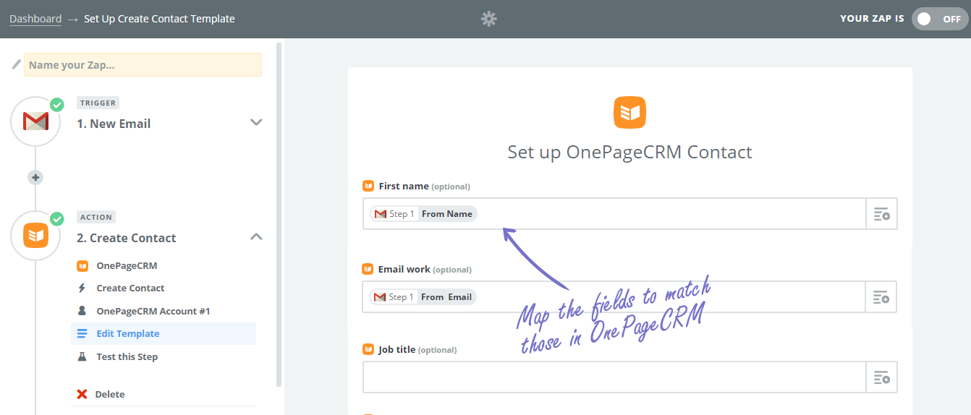The height and width of the screenshot is (415, 971).
Task: Click the sidebar vertical scrollbar
Action: pos(279,215)
